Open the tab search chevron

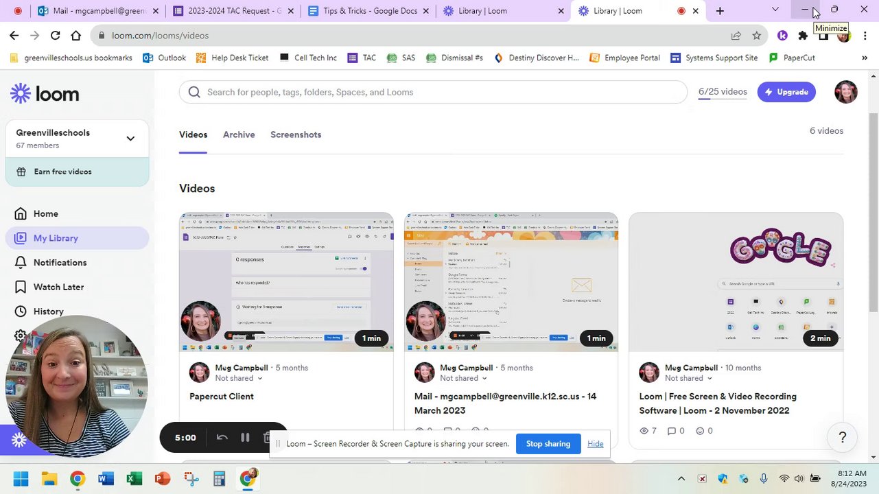[775, 10]
